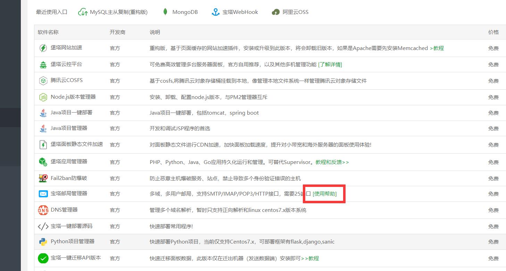Select the 宝塔一键迁移API版本 name
Viewport: 506px width, 271px height.
pyautogui.click(x=76, y=258)
